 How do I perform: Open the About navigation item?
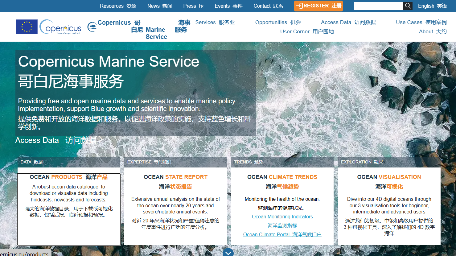[433, 31]
